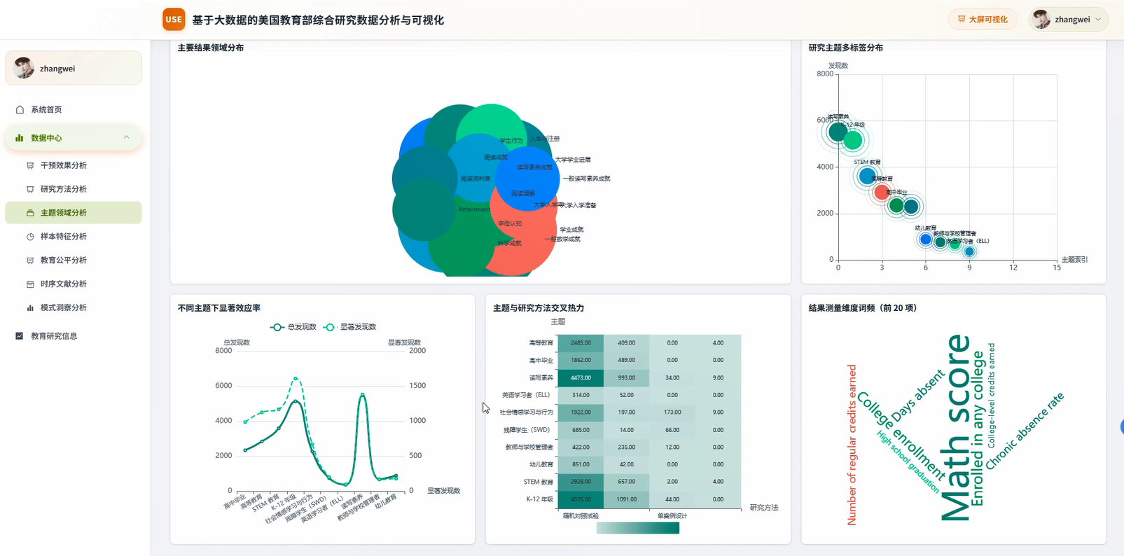Click the 读写素养 bubble in scatter chart

point(838,131)
